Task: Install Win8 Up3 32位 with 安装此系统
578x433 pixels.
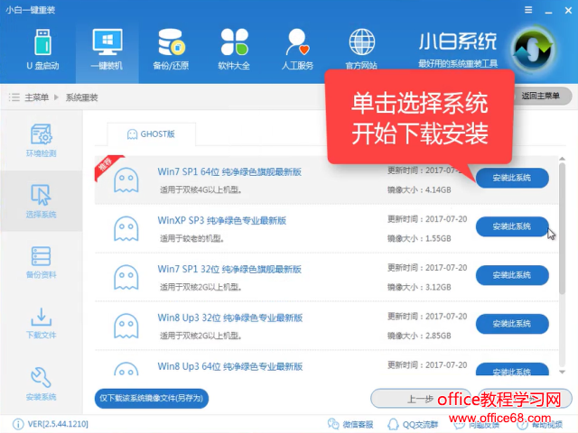Action: pyautogui.click(x=512, y=324)
